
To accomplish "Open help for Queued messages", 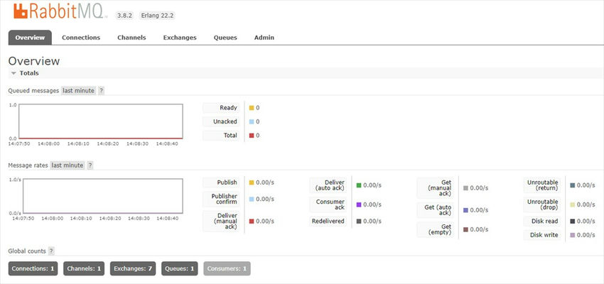I will pyautogui.click(x=101, y=91).
